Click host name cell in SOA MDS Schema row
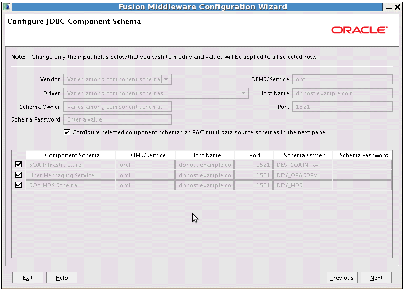The width and height of the screenshot is (404, 291). point(205,185)
